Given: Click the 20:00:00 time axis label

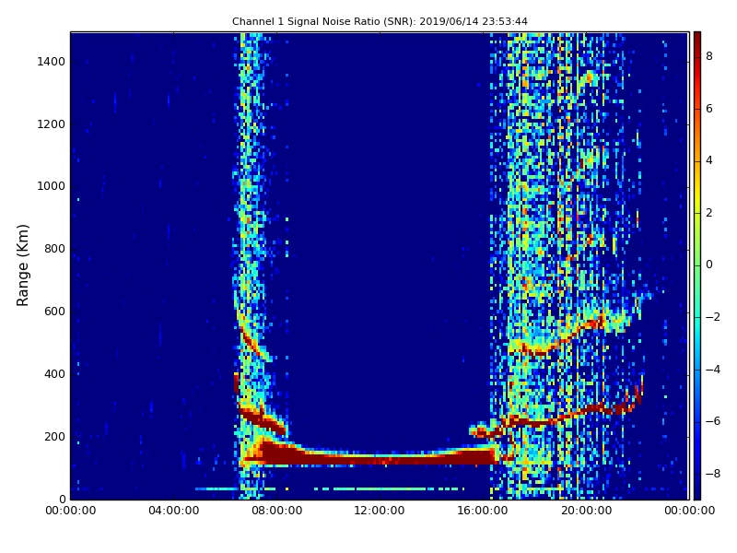Looking at the screenshot, I should point(586,511).
